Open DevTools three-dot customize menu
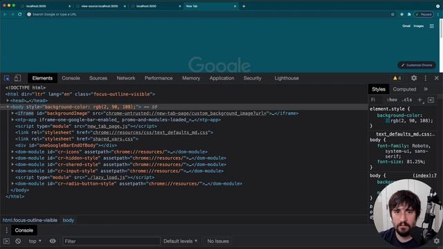 426,78
